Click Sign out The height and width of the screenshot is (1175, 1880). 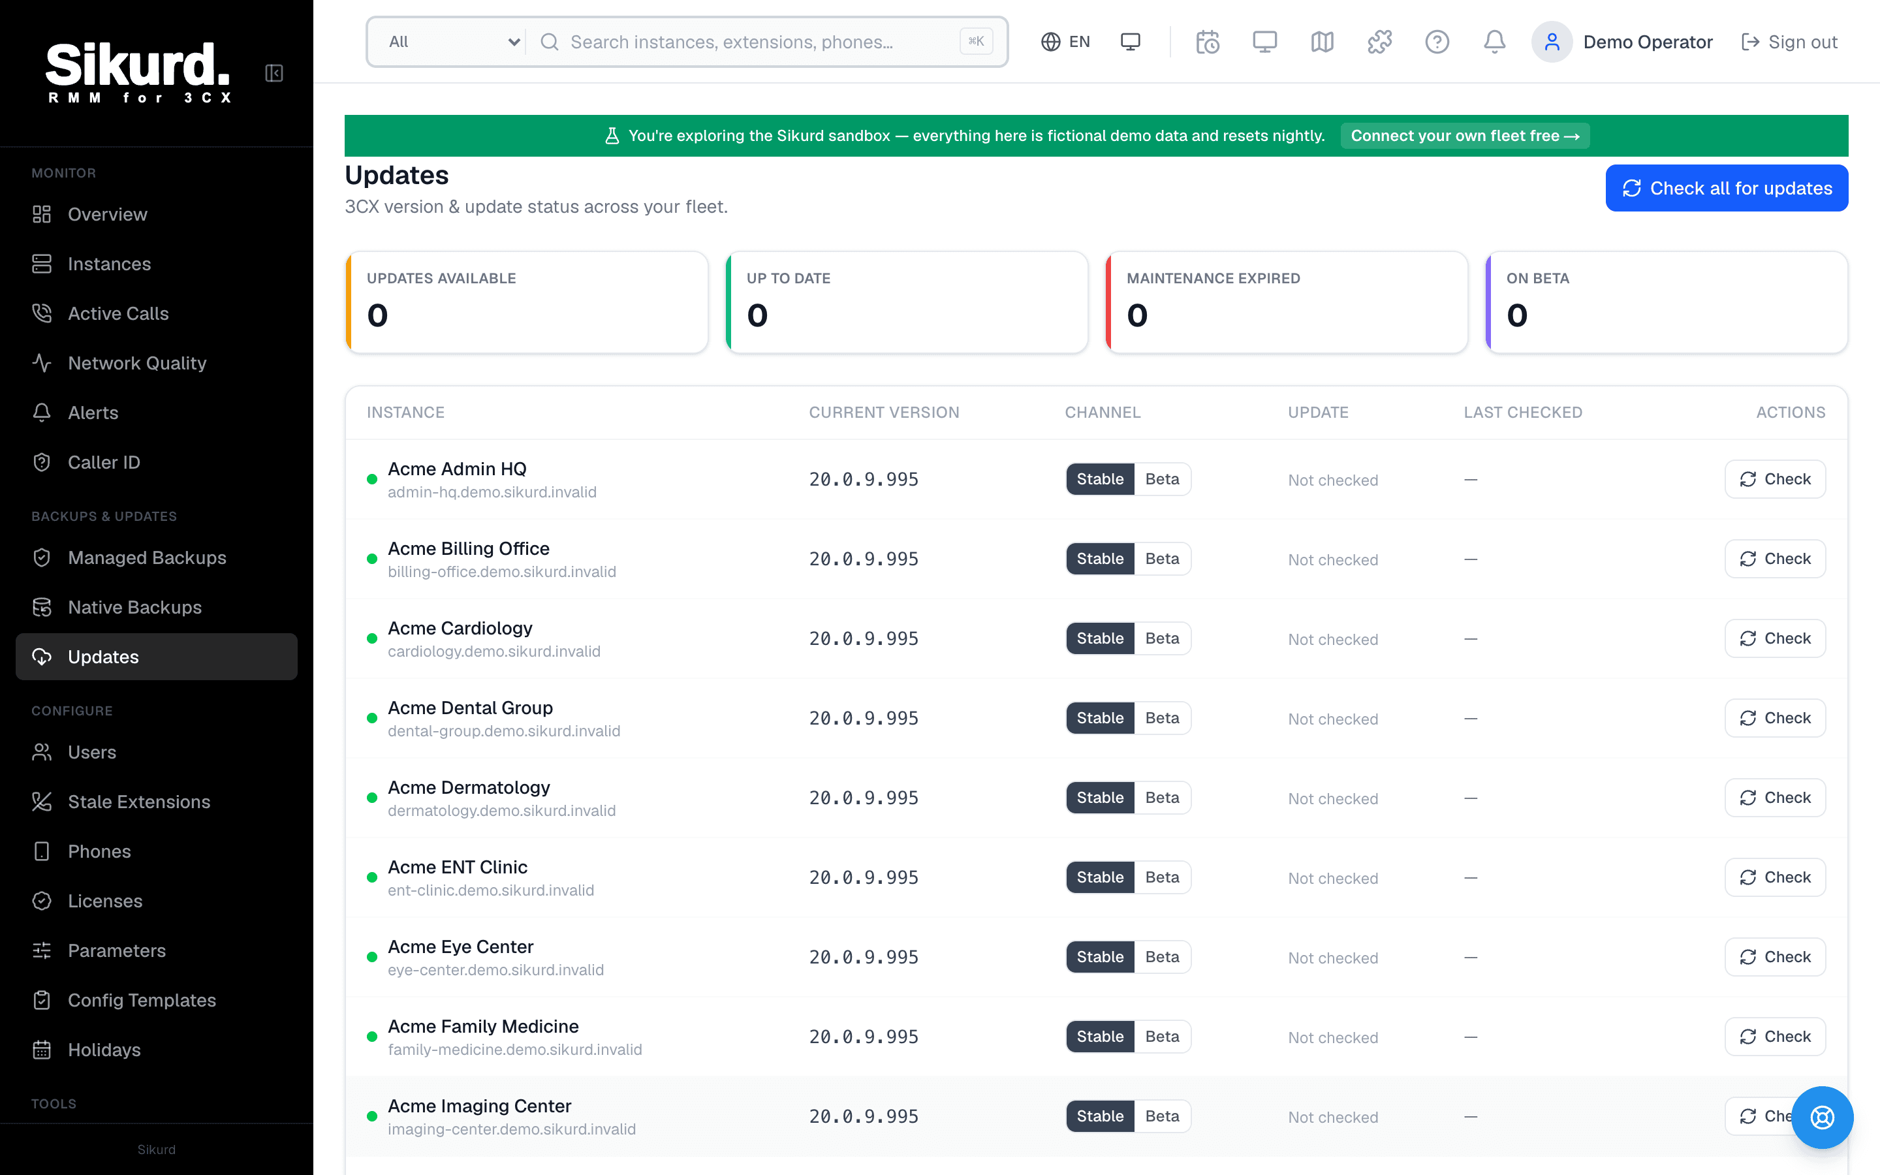1789,42
